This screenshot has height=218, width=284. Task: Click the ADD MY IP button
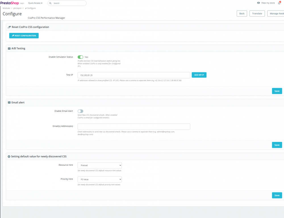click(199, 75)
